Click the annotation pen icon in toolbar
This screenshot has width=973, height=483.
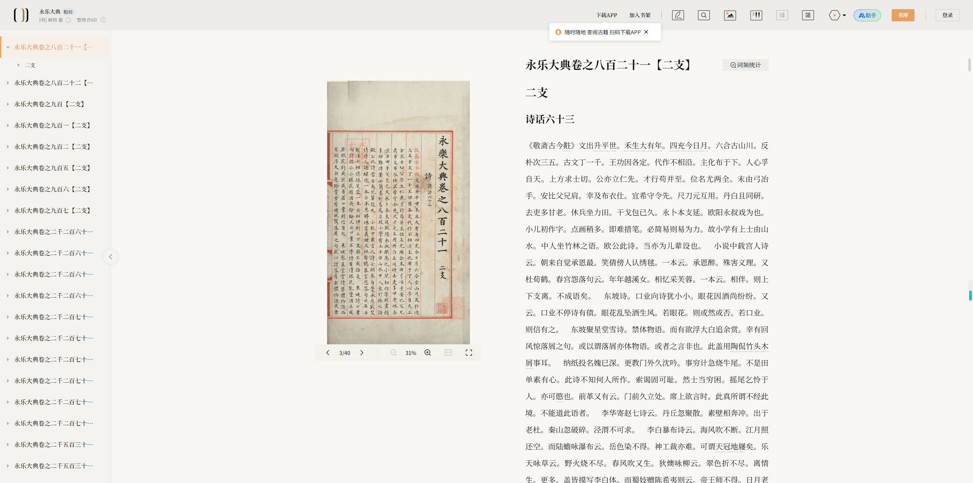tap(678, 15)
